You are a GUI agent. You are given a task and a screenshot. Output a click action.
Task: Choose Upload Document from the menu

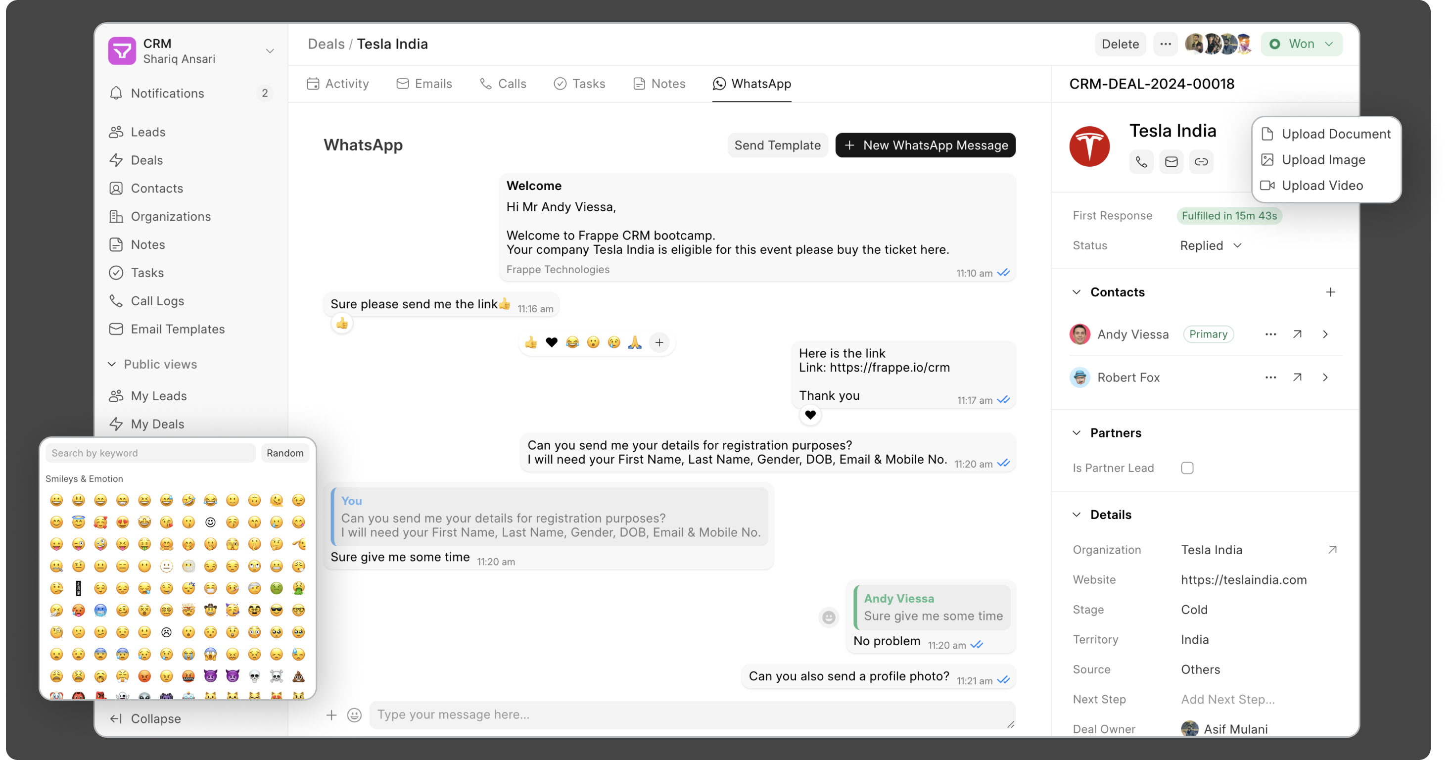1326,134
